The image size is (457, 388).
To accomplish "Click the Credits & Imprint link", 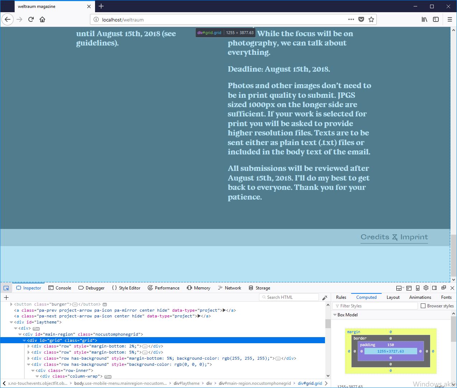I will pos(394,237).
